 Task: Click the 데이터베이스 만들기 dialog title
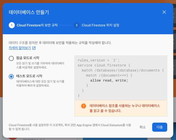click(29, 12)
